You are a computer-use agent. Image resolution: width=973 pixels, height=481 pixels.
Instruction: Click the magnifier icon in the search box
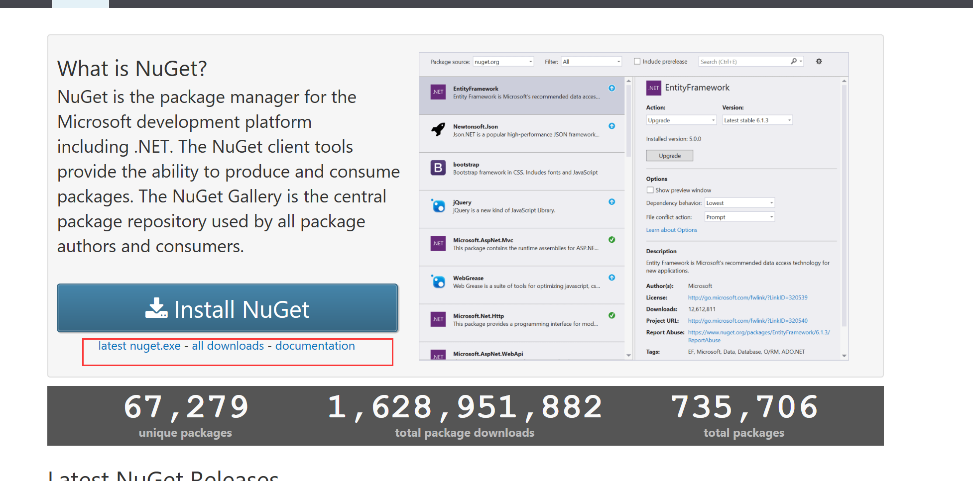[793, 61]
